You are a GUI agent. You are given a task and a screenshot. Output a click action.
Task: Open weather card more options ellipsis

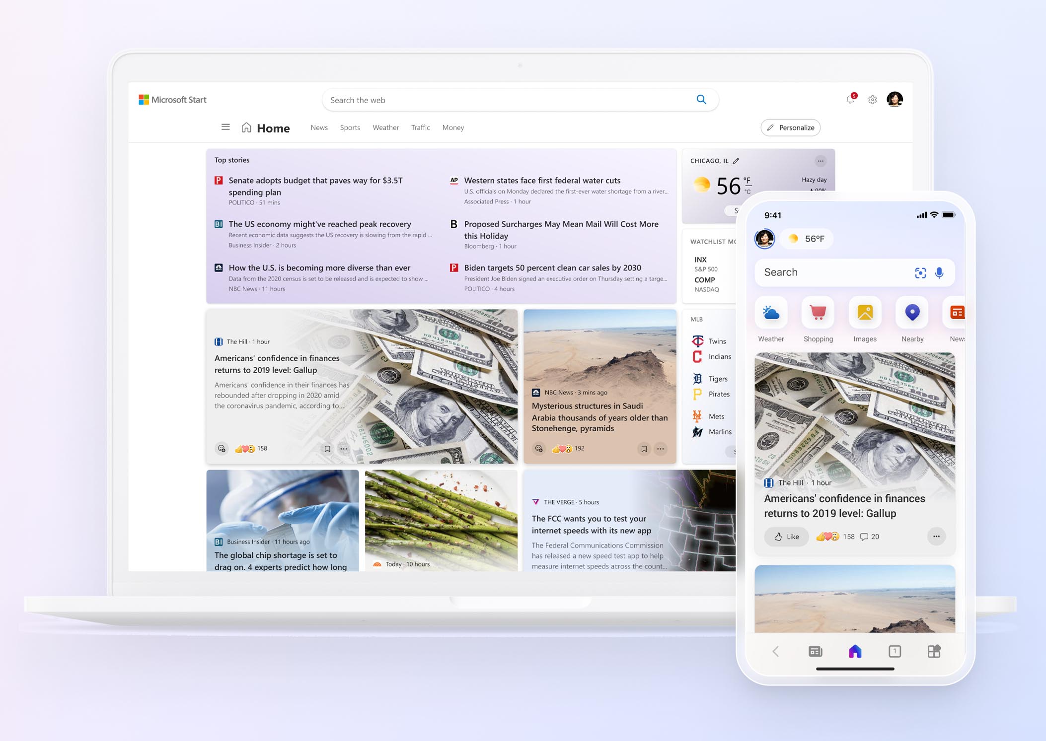click(x=821, y=161)
